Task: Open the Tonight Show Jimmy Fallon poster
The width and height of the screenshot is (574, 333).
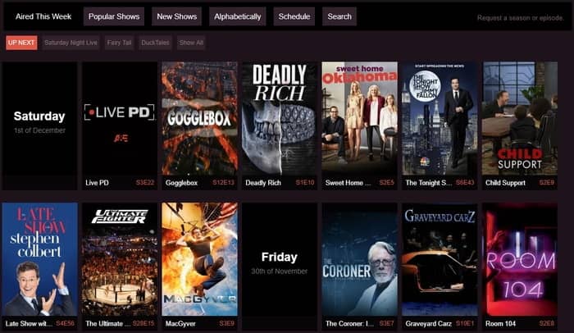Action: [440, 118]
